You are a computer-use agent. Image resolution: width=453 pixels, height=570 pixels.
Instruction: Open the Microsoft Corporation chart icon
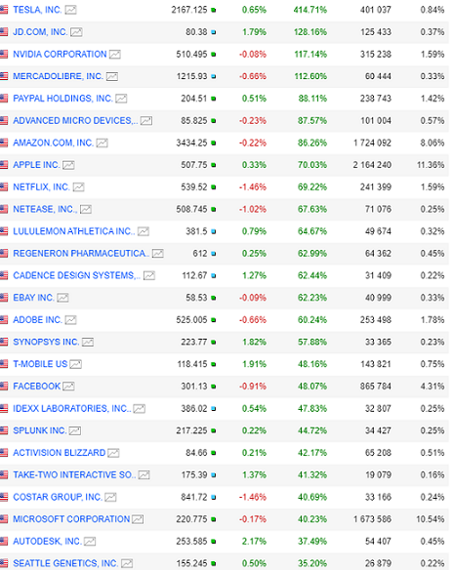pos(138,519)
